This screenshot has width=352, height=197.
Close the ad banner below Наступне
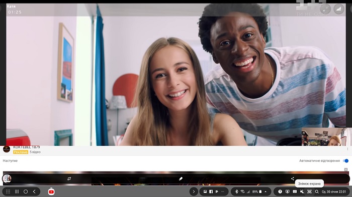(346, 169)
